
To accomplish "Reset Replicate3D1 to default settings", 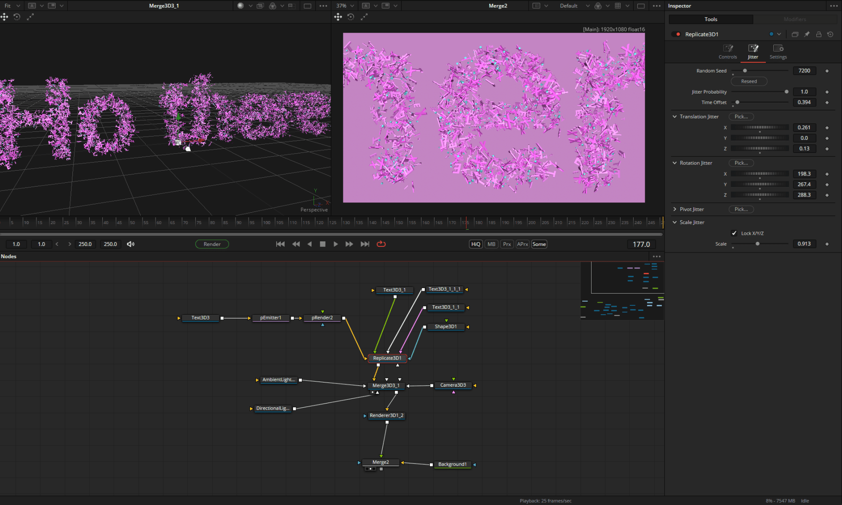I will point(830,34).
